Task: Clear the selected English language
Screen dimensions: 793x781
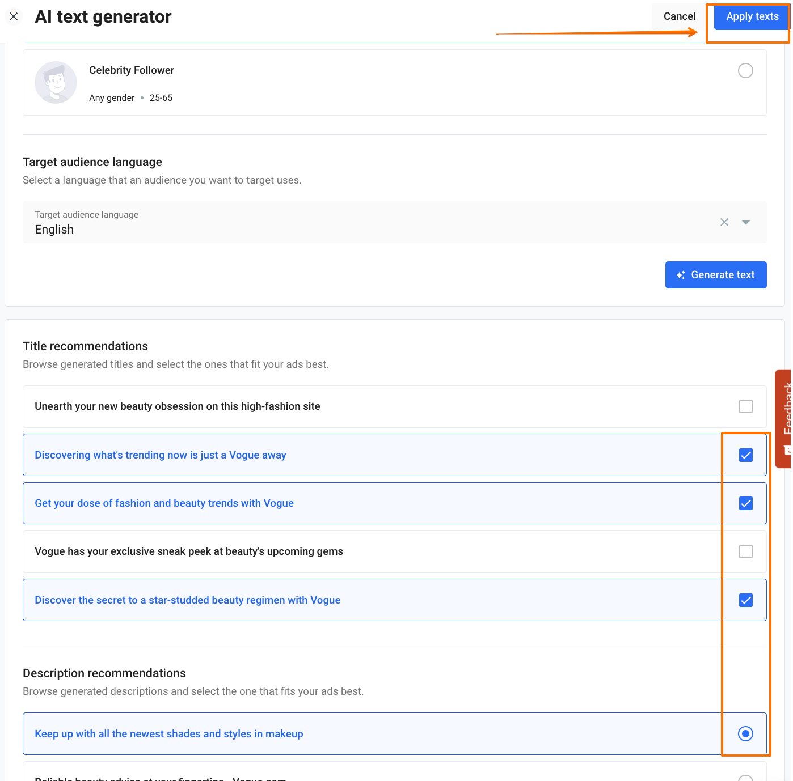Action: click(x=724, y=222)
